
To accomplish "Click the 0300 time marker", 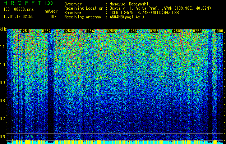I will point(219,31).
